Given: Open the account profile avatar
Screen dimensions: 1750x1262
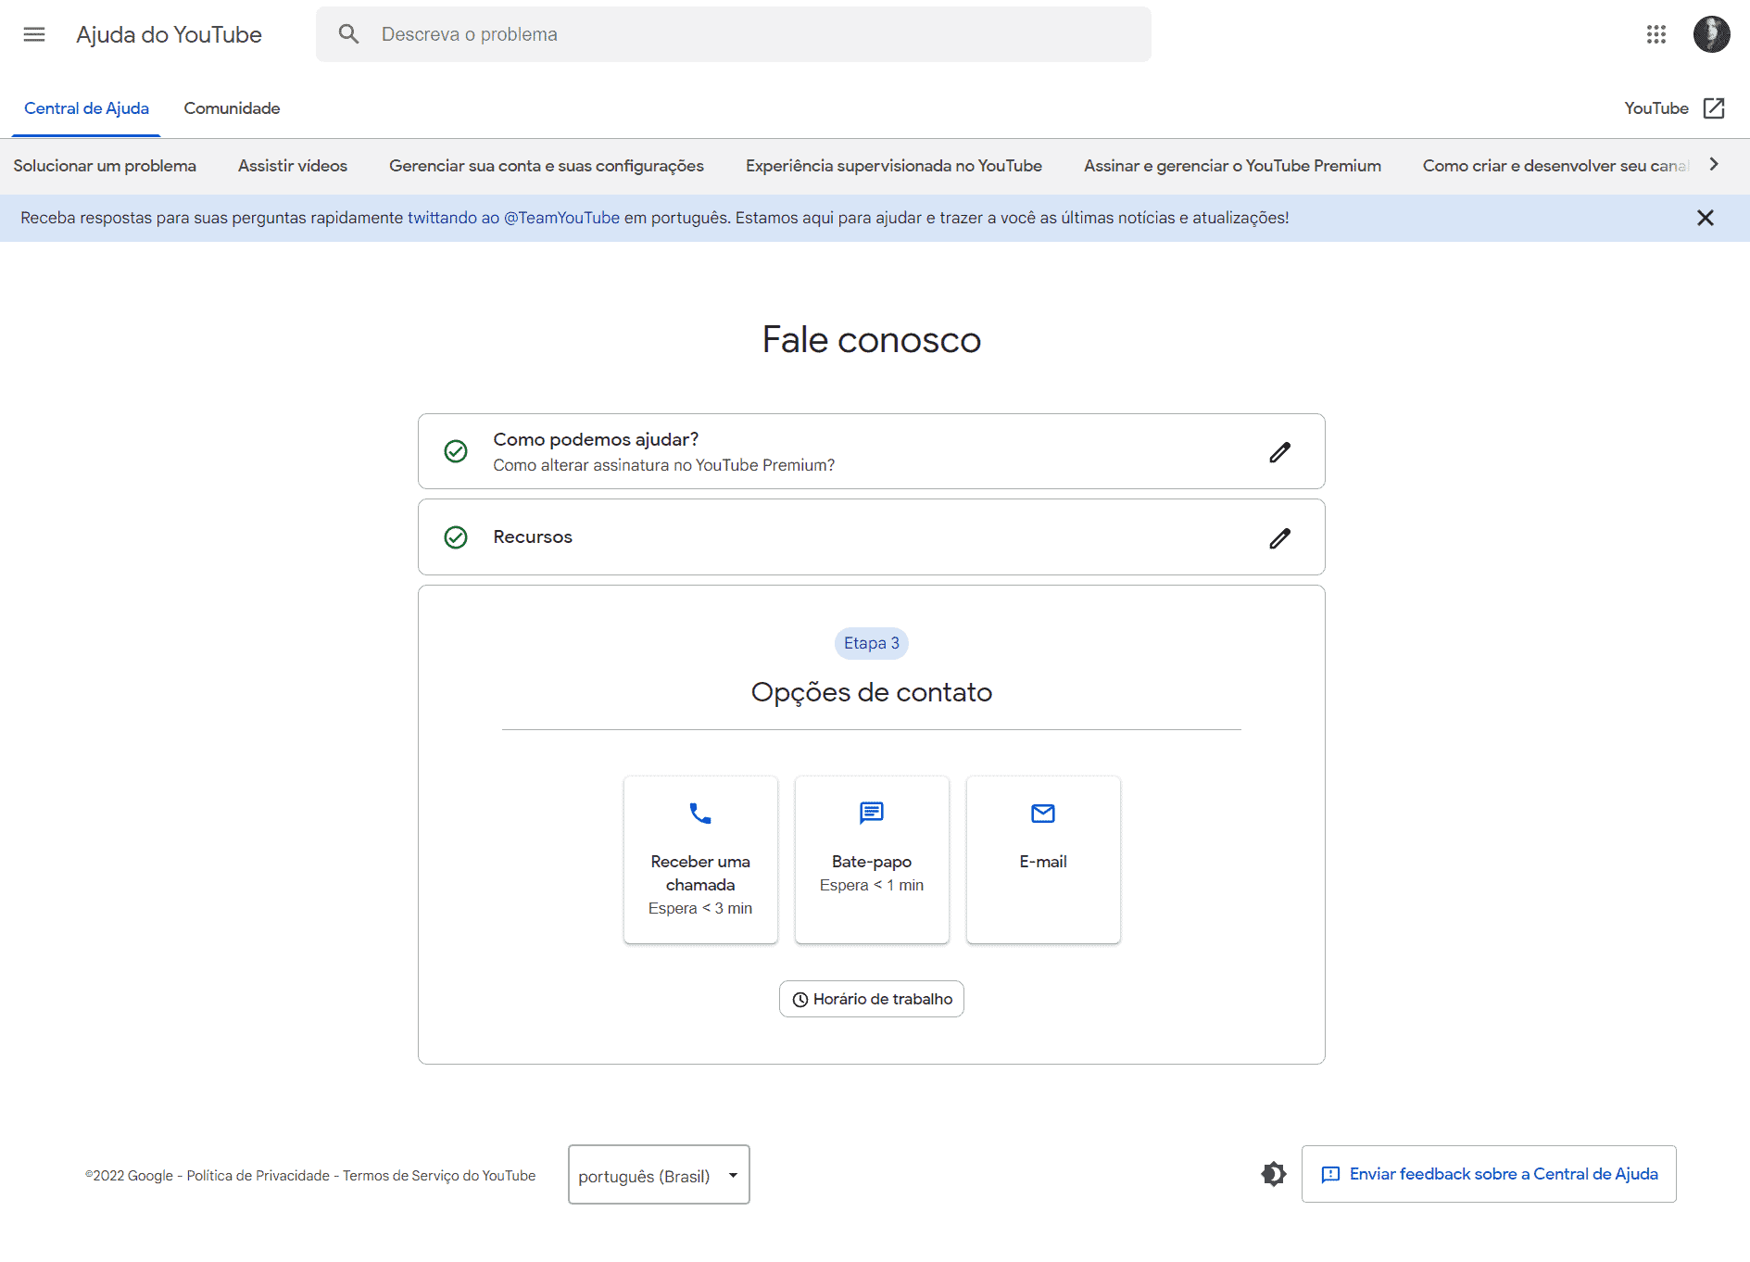Looking at the screenshot, I should 1711,34.
